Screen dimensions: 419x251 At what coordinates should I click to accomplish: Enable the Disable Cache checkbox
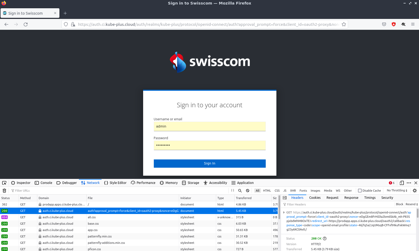click(360, 191)
